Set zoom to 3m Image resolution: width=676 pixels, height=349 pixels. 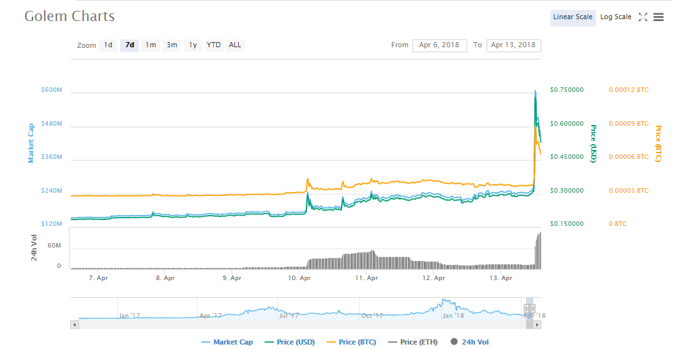172,45
